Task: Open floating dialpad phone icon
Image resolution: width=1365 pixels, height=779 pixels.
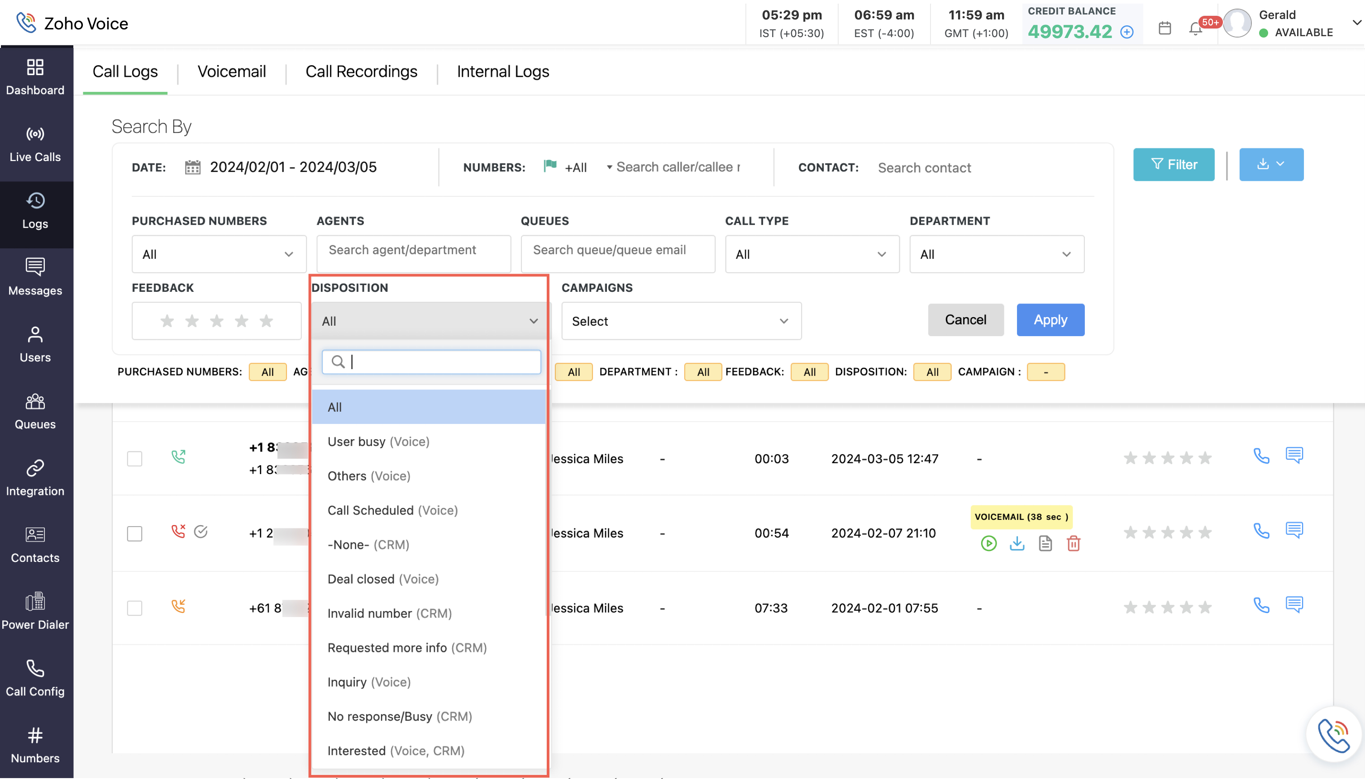Action: (x=1333, y=735)
